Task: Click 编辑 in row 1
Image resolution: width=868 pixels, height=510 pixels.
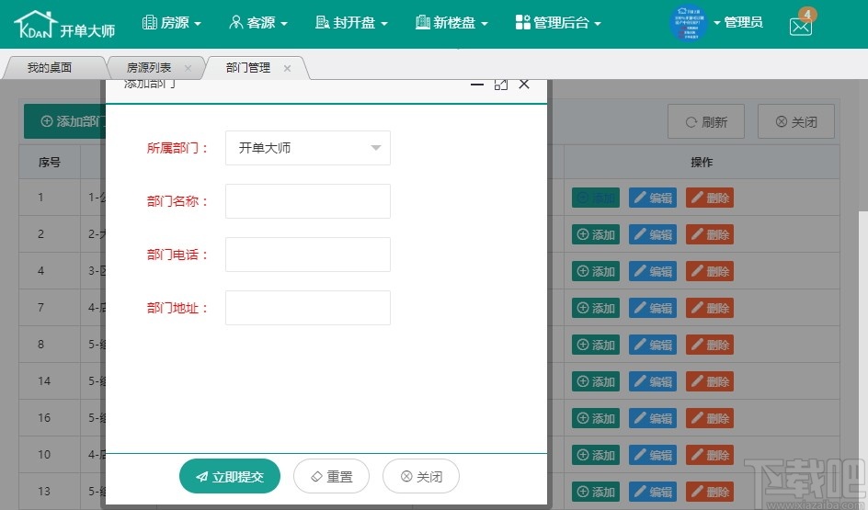Action: tap(653, 198)
